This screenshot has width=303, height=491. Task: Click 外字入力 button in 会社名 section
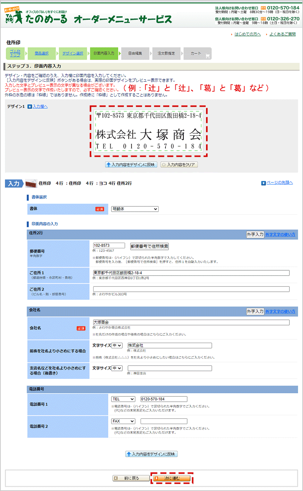coord(255,311)
